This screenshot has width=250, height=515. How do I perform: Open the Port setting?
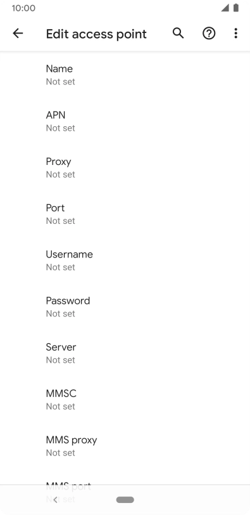(125, 214)
